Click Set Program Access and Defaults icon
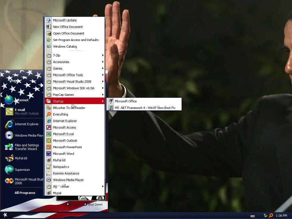The width and height of the screenshot is (292, 219). [49, 40]
